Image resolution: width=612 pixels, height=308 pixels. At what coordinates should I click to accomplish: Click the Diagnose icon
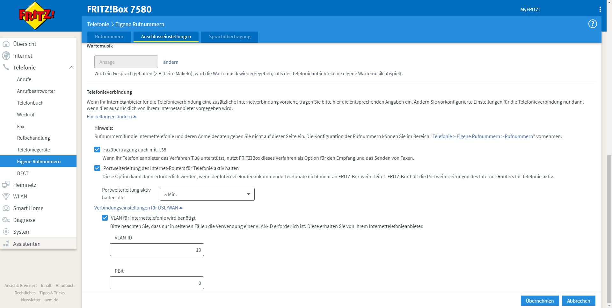click(6, 220)
